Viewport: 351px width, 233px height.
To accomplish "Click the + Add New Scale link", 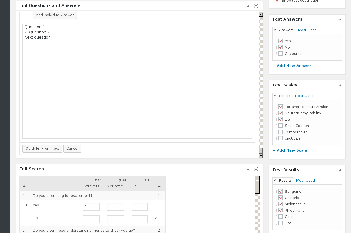I will click(290, 150).
